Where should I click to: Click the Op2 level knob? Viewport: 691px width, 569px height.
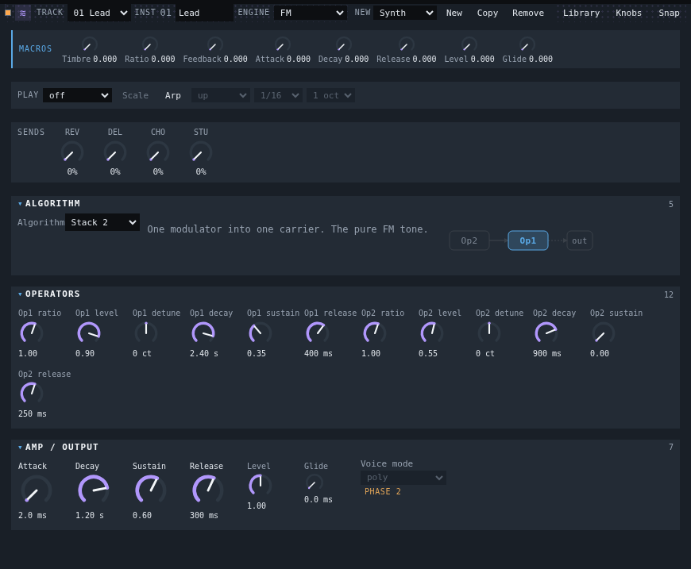(x=432, y=333)
